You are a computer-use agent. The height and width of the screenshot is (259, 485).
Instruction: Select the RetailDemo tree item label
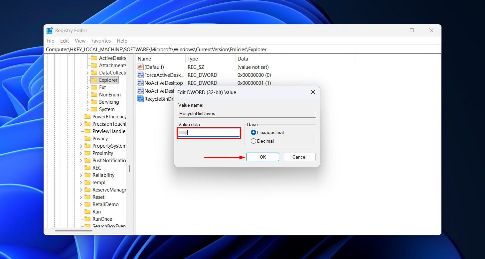click(105, 204)
